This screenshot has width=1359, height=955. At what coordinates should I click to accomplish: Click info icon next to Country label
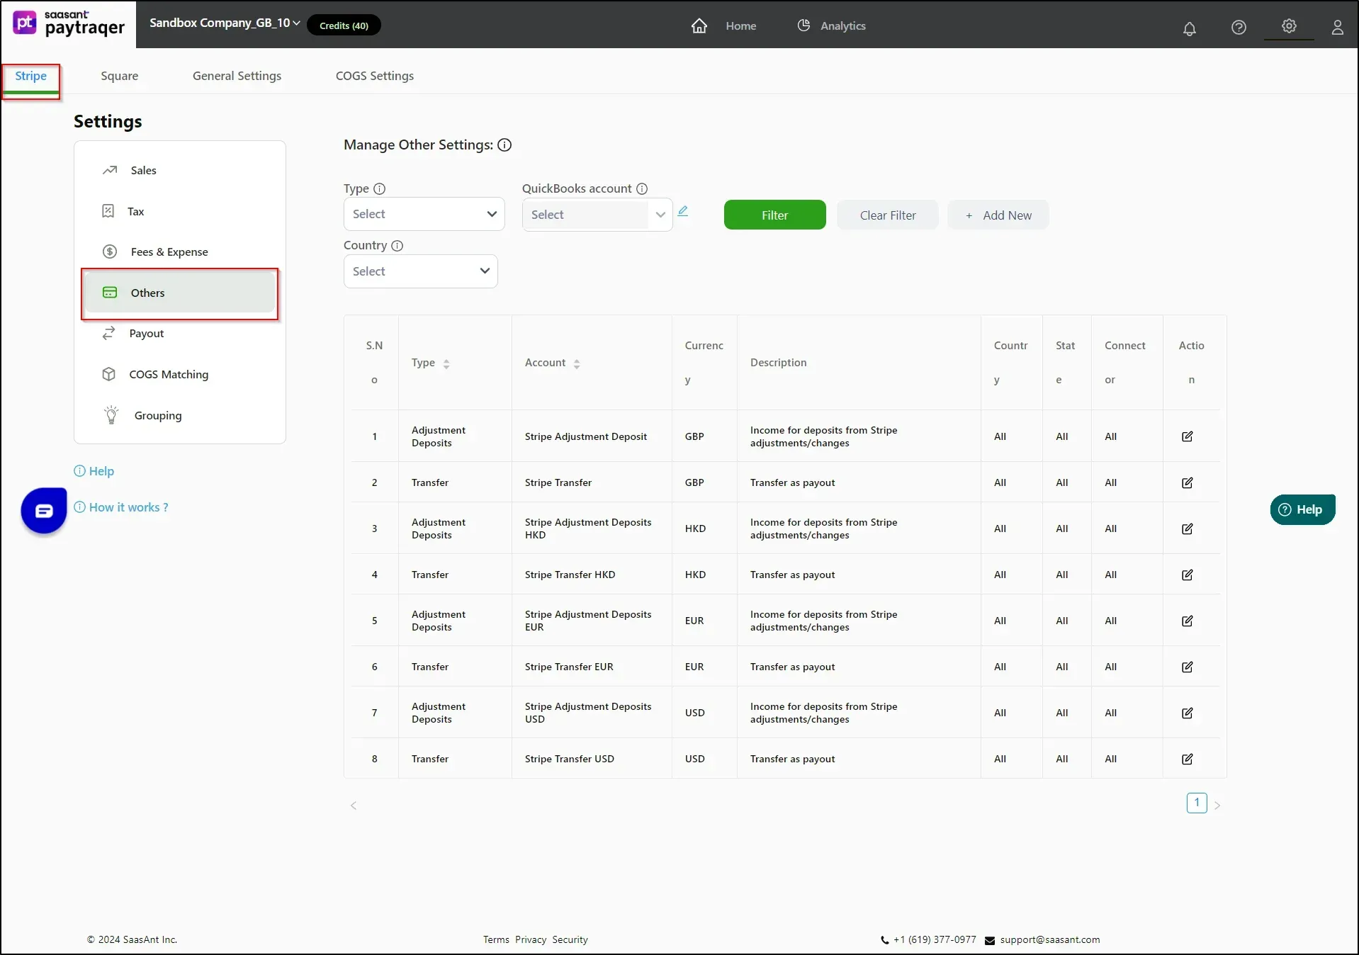(397, 245)
